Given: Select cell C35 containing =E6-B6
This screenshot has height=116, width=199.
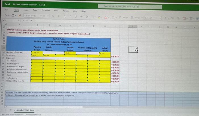Looking at the screenshot, I should pos(49,55).
